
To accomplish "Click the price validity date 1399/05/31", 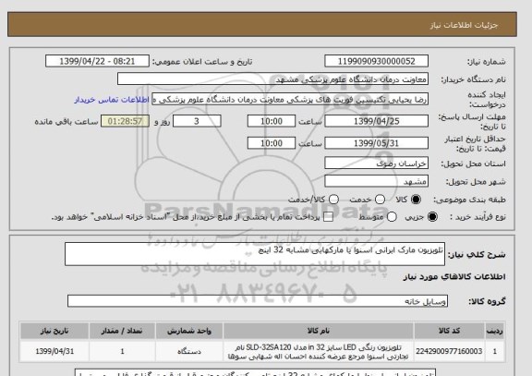I will click(376, 143).
